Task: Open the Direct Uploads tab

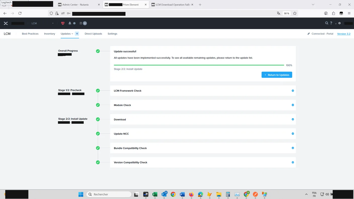Action: 93,34
